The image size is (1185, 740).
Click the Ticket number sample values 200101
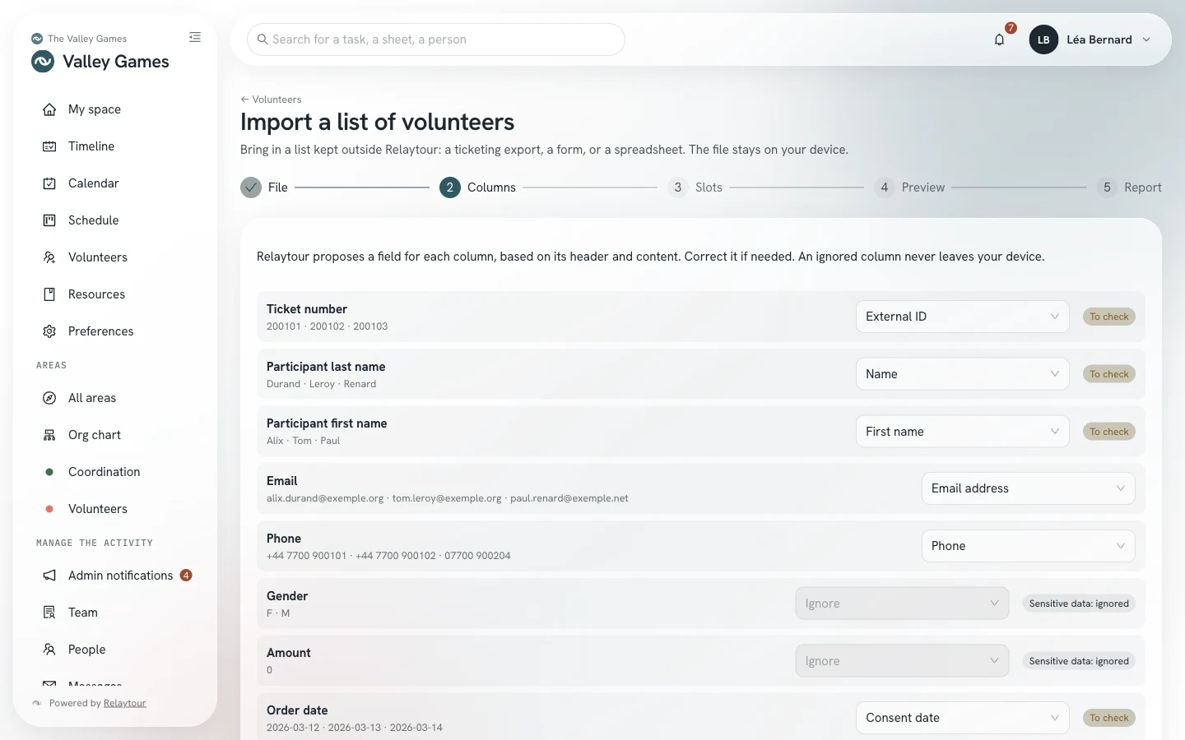point(284,326)
